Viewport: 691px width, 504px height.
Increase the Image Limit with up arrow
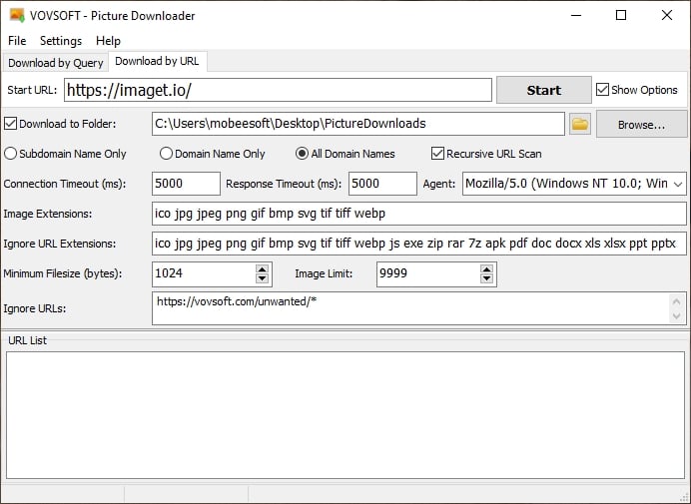486,269
